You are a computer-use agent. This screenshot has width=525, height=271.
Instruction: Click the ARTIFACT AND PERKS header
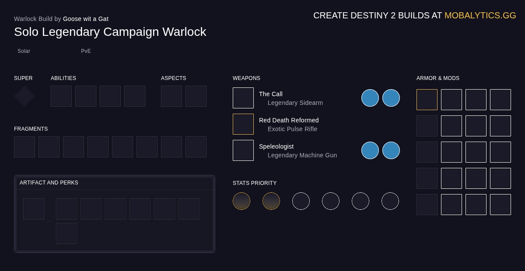49,183
